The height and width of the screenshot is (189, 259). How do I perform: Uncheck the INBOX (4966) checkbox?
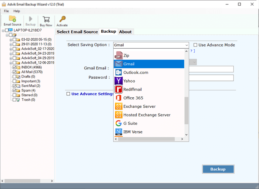(x=14, y=67)
